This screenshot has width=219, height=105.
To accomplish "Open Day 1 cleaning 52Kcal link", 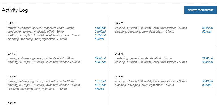I will [x=99, y=39].
